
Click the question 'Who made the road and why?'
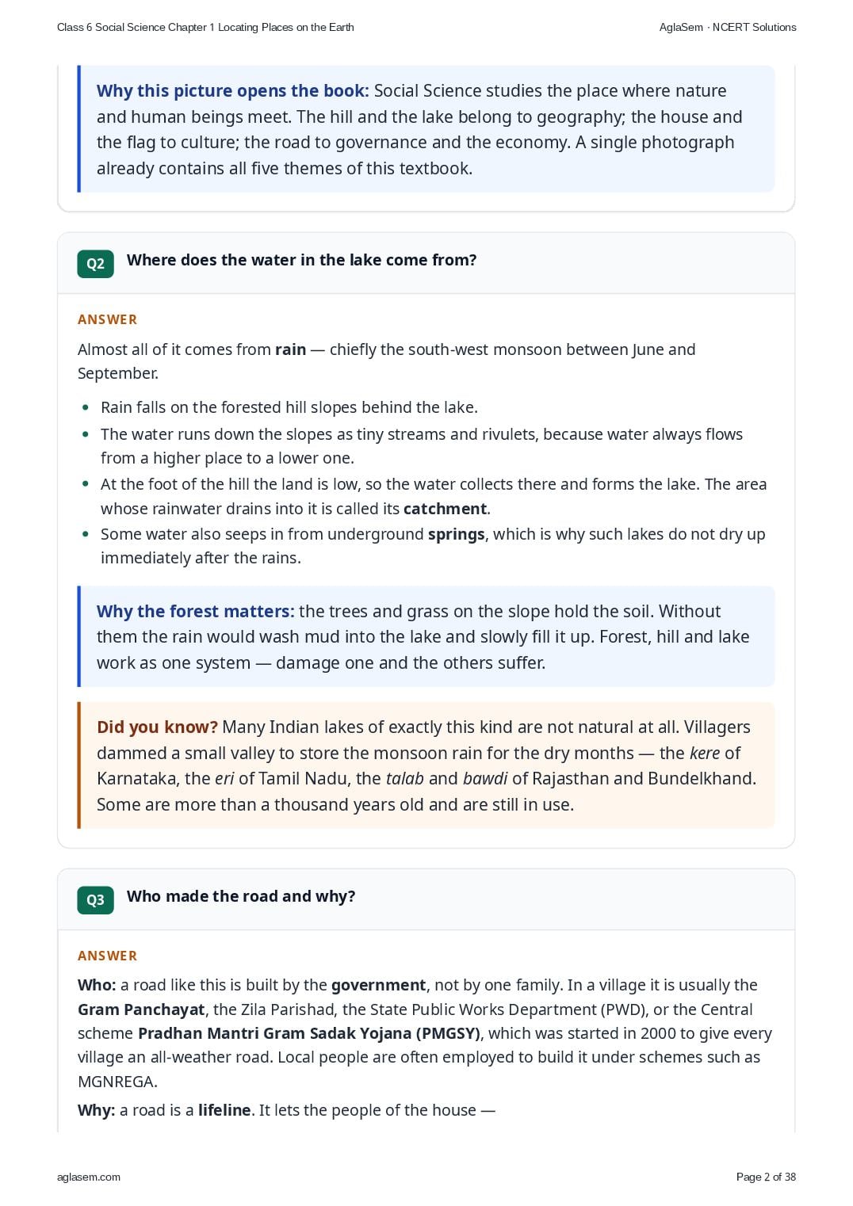pos(241,896)
